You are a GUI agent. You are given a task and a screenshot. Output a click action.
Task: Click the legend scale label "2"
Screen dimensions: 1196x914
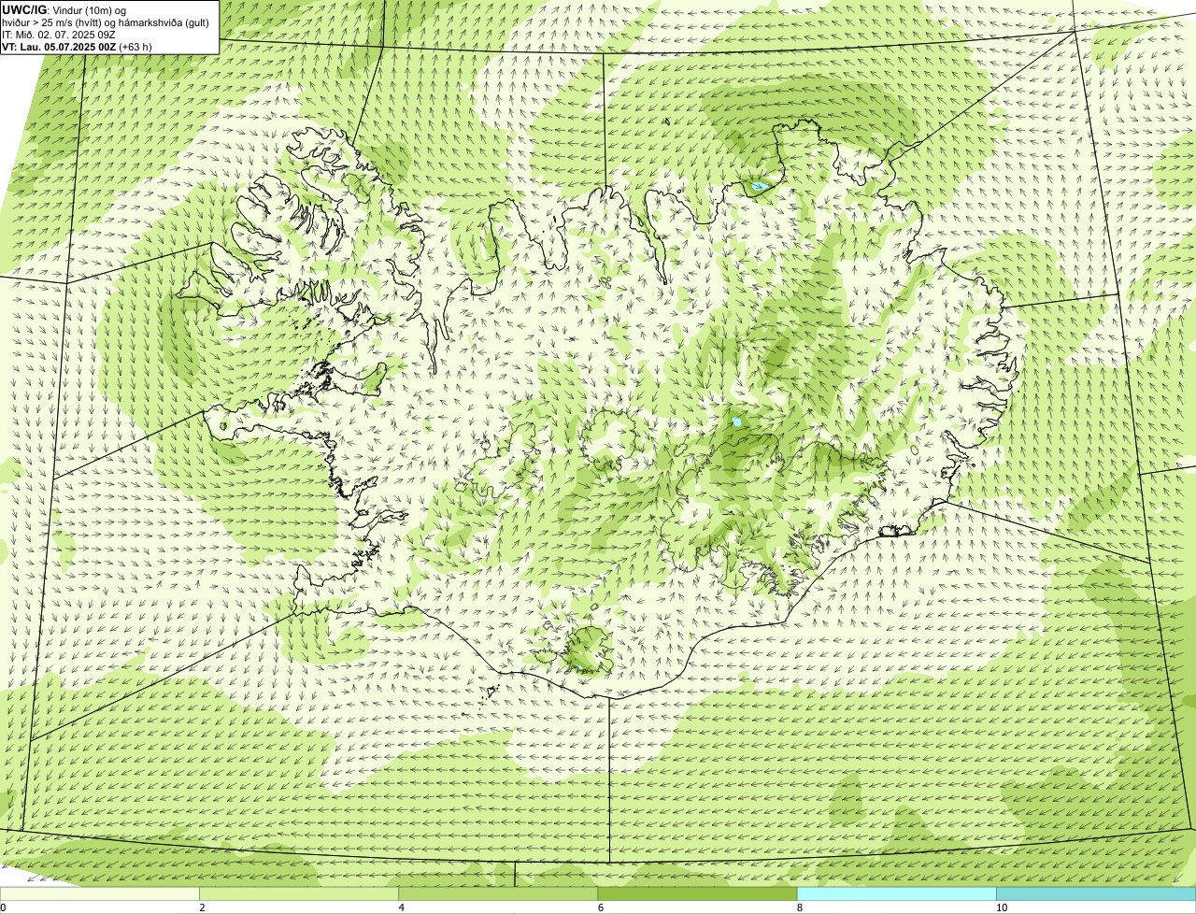click(202, 907)
